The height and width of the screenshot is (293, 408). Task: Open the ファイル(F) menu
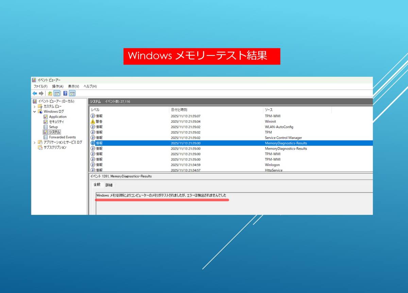click(x=40, y=86)
